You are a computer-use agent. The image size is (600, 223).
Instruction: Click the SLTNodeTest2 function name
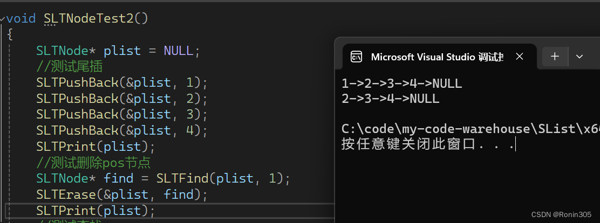(x=89, y=18)
